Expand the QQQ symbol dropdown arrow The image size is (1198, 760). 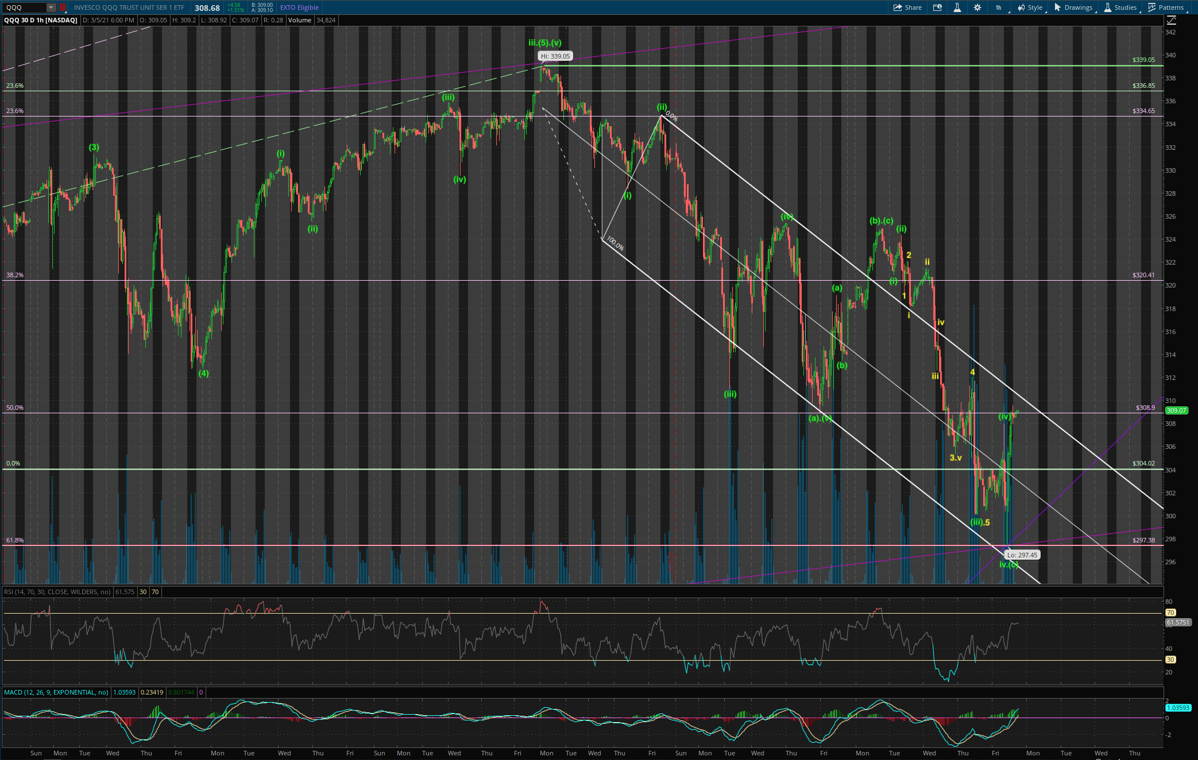pyautogui.click(x=51, y=7)
